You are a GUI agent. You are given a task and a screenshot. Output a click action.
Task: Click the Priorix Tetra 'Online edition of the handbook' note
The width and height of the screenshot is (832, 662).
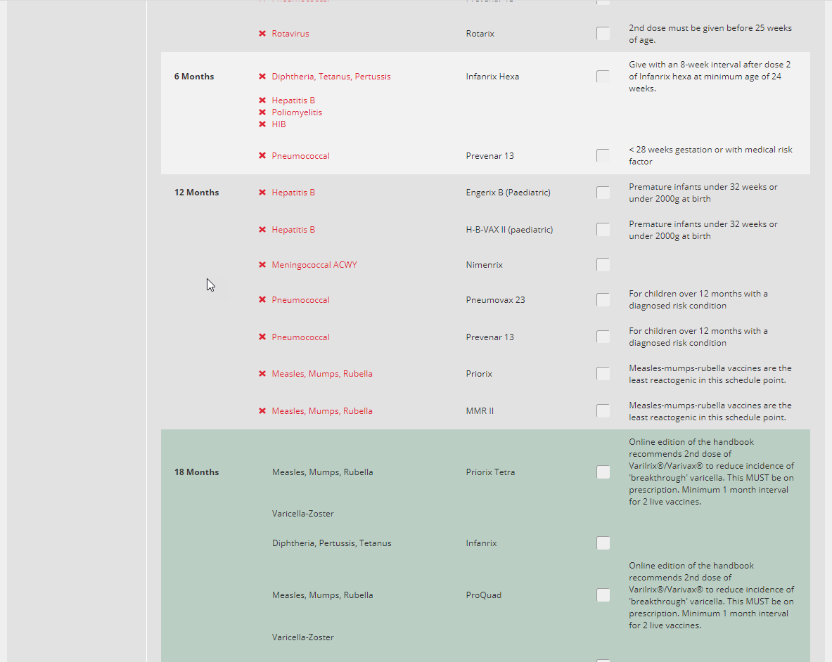pos(712,472)
